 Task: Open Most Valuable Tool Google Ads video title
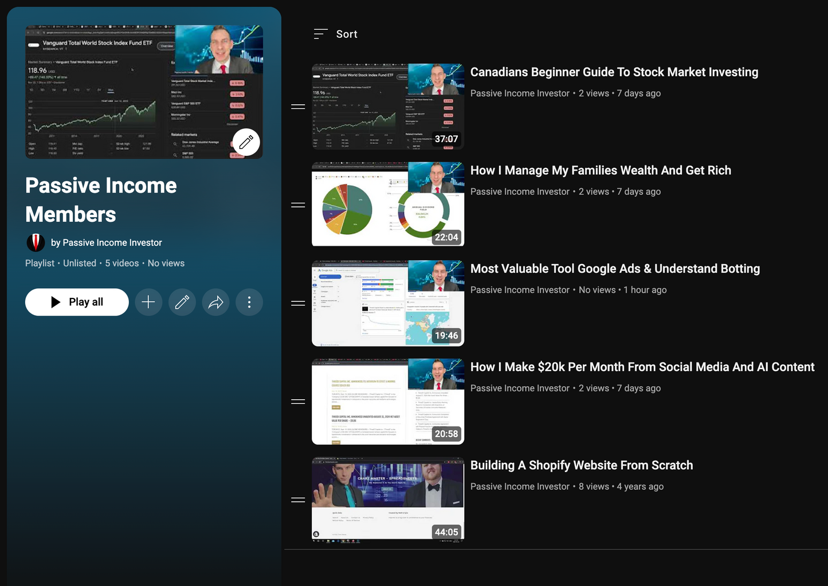point(615,269)
